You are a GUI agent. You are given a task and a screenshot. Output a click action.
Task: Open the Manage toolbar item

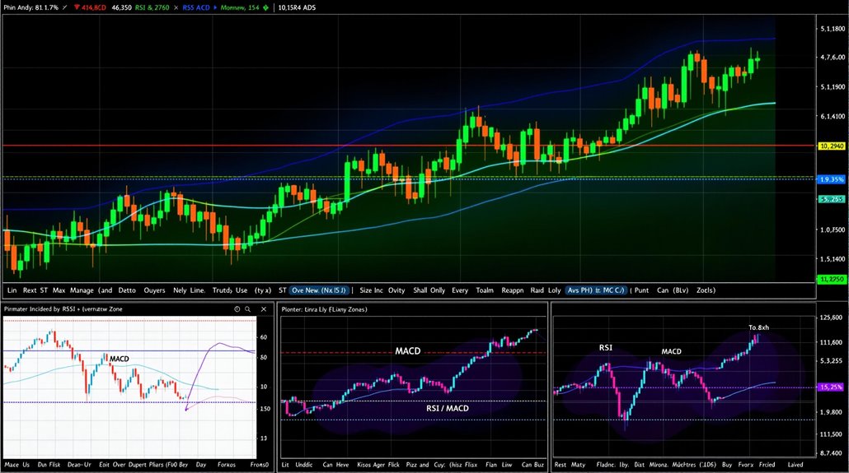pos(82,290)
